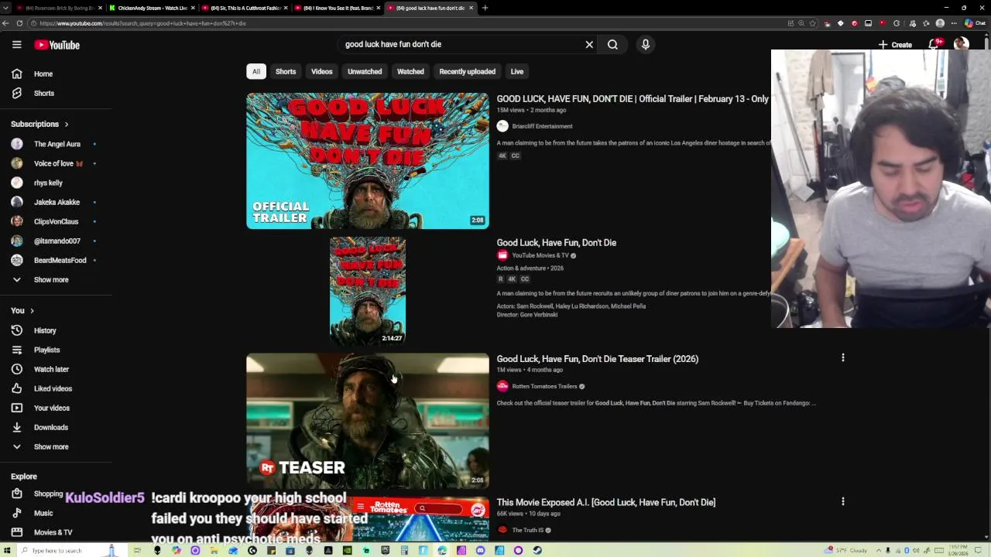Open This Movie Exposed A.I. title
Image resolution: width=991 pixels, height=557 pixels.
click(606, 502)
